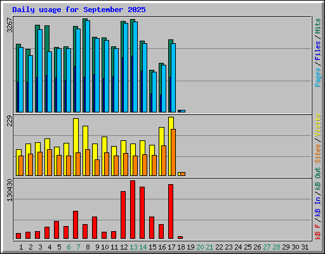Select the tallest red bar for day 13

[133, 210]
